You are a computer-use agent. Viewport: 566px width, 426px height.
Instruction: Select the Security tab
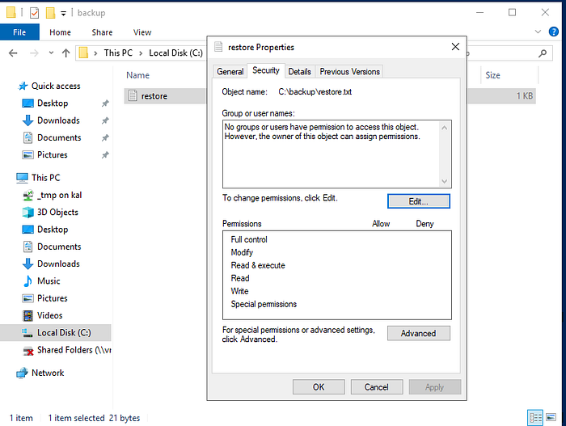pyautogui.click(x=266, y=70)
